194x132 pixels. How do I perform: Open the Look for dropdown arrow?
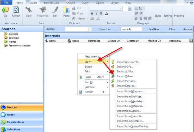[x=90, y=29]
